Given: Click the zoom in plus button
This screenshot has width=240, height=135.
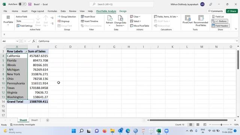Looking at the screenshot, I should 231,124.
